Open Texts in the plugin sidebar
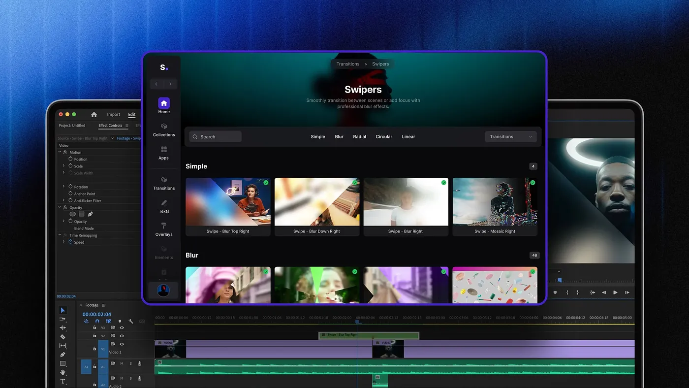Viewport: 689px width, 388px height. click(x=164, y=206)
